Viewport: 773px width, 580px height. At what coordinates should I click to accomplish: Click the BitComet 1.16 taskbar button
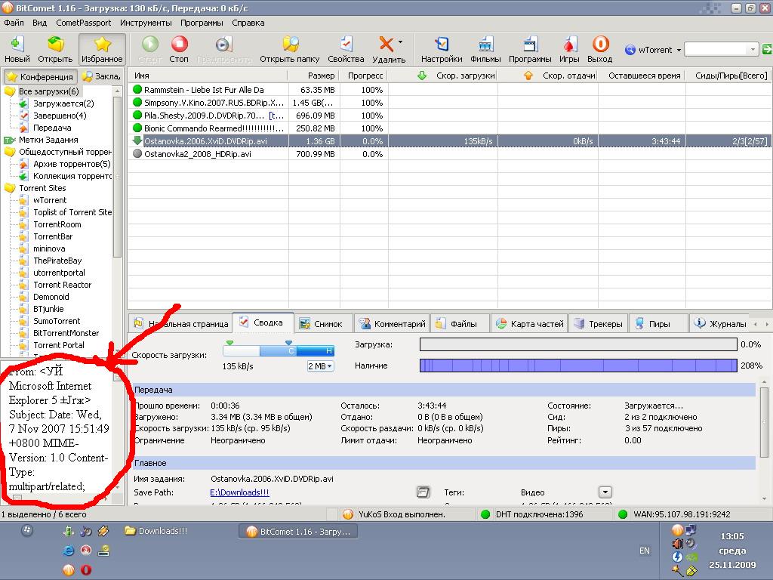(x=298, y=531)
